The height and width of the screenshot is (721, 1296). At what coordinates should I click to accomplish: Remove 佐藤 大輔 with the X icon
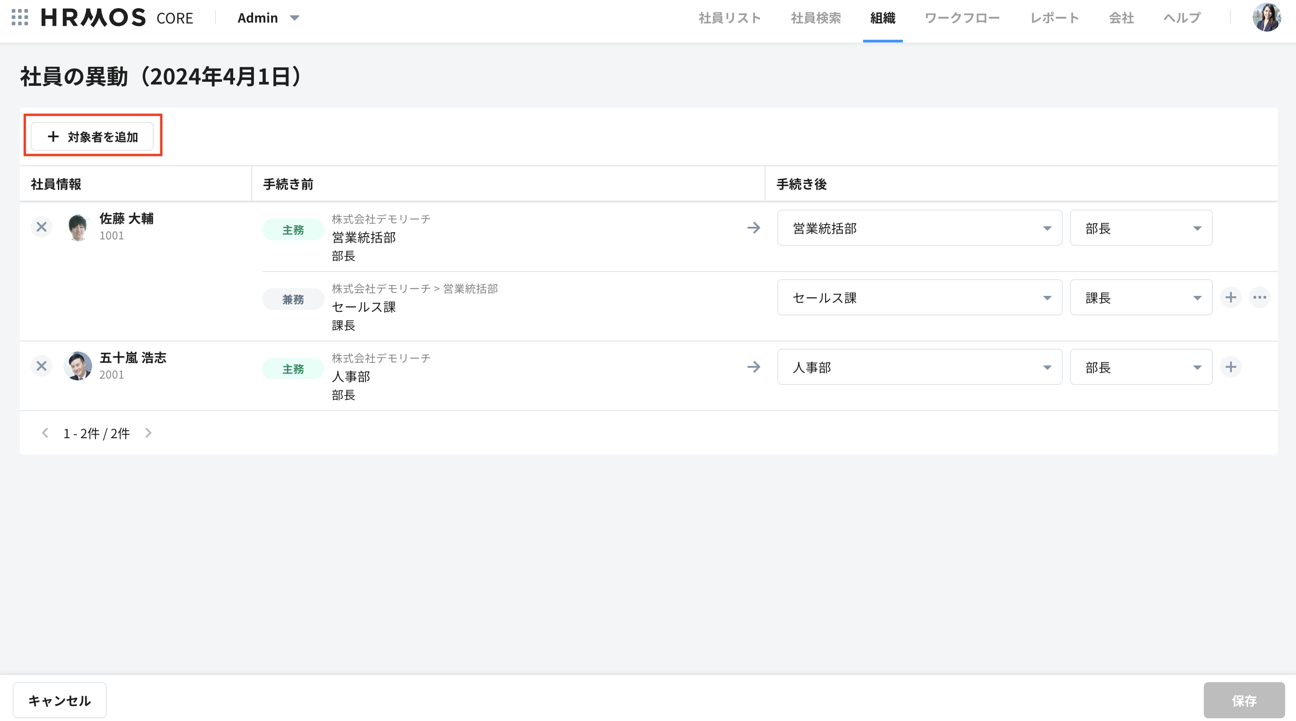click(x=42, y=227)
